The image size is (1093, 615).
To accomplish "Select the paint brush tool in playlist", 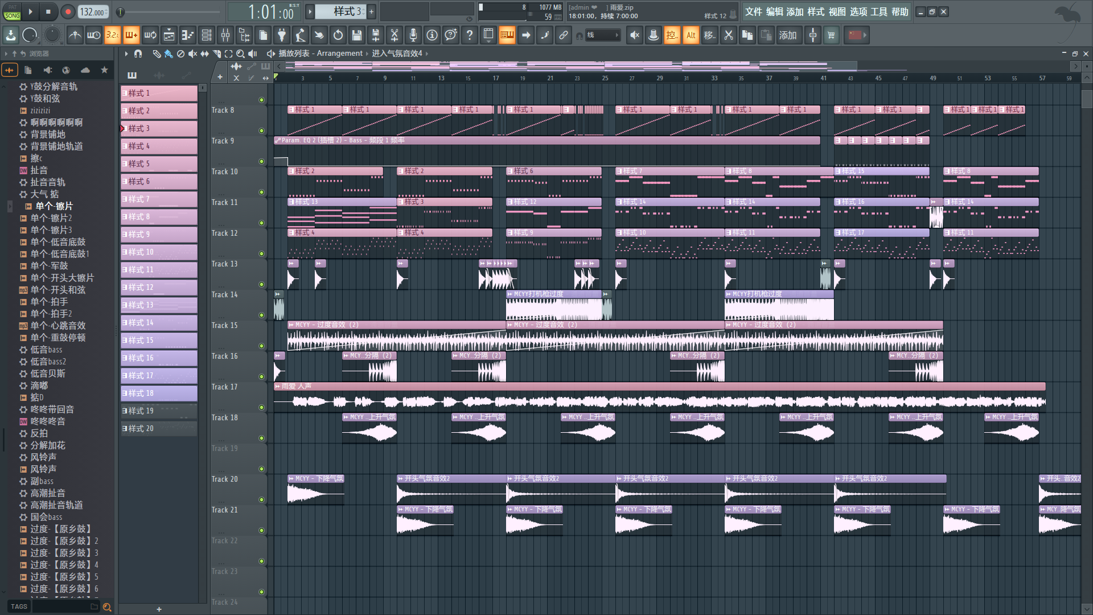I will click(x=169, y=54).
